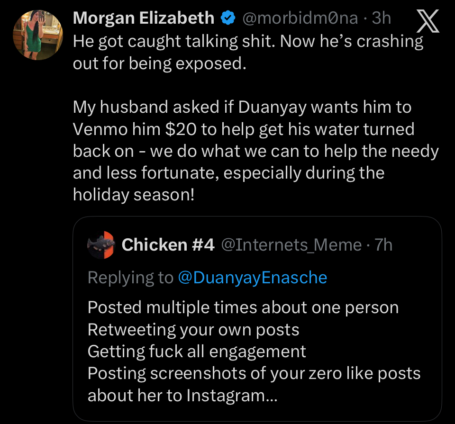Click the "holiday season!" line of the tweet
The height and width of the screenshot is (424, 455).
pyautogui.click(x=134, y=195)
